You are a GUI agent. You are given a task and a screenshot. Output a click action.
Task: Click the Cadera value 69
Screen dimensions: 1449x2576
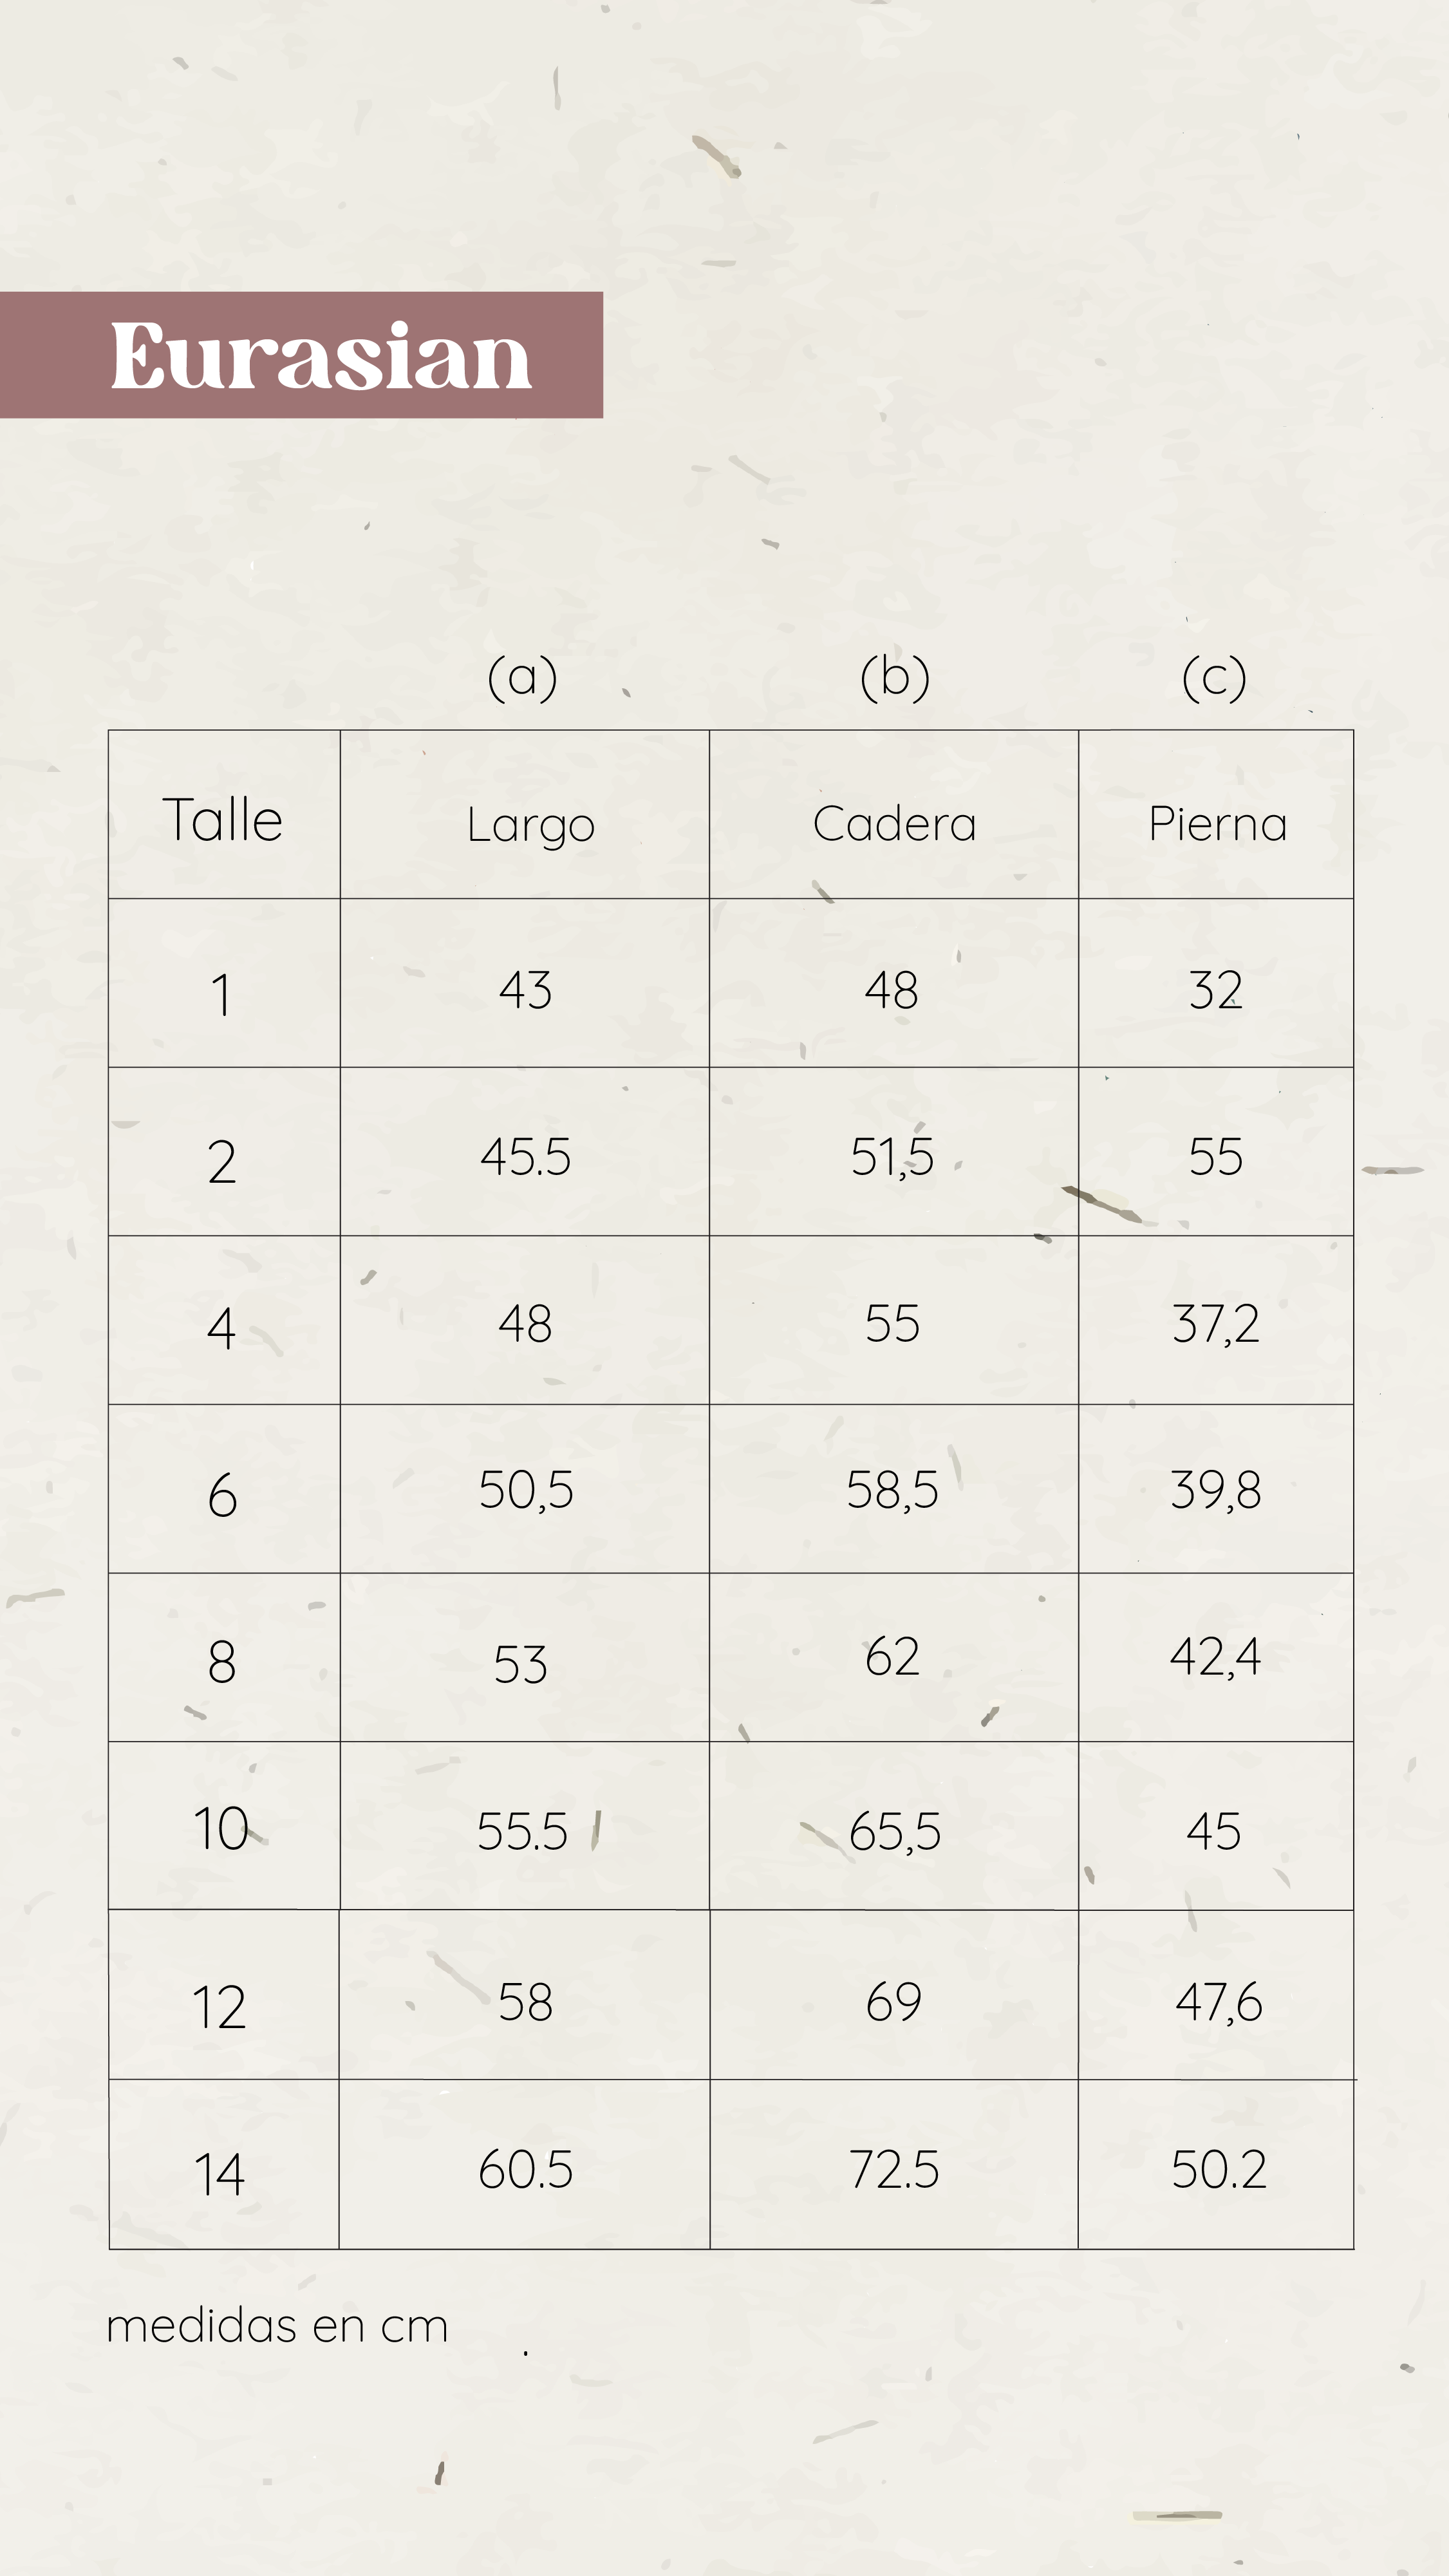(893, 2003)
